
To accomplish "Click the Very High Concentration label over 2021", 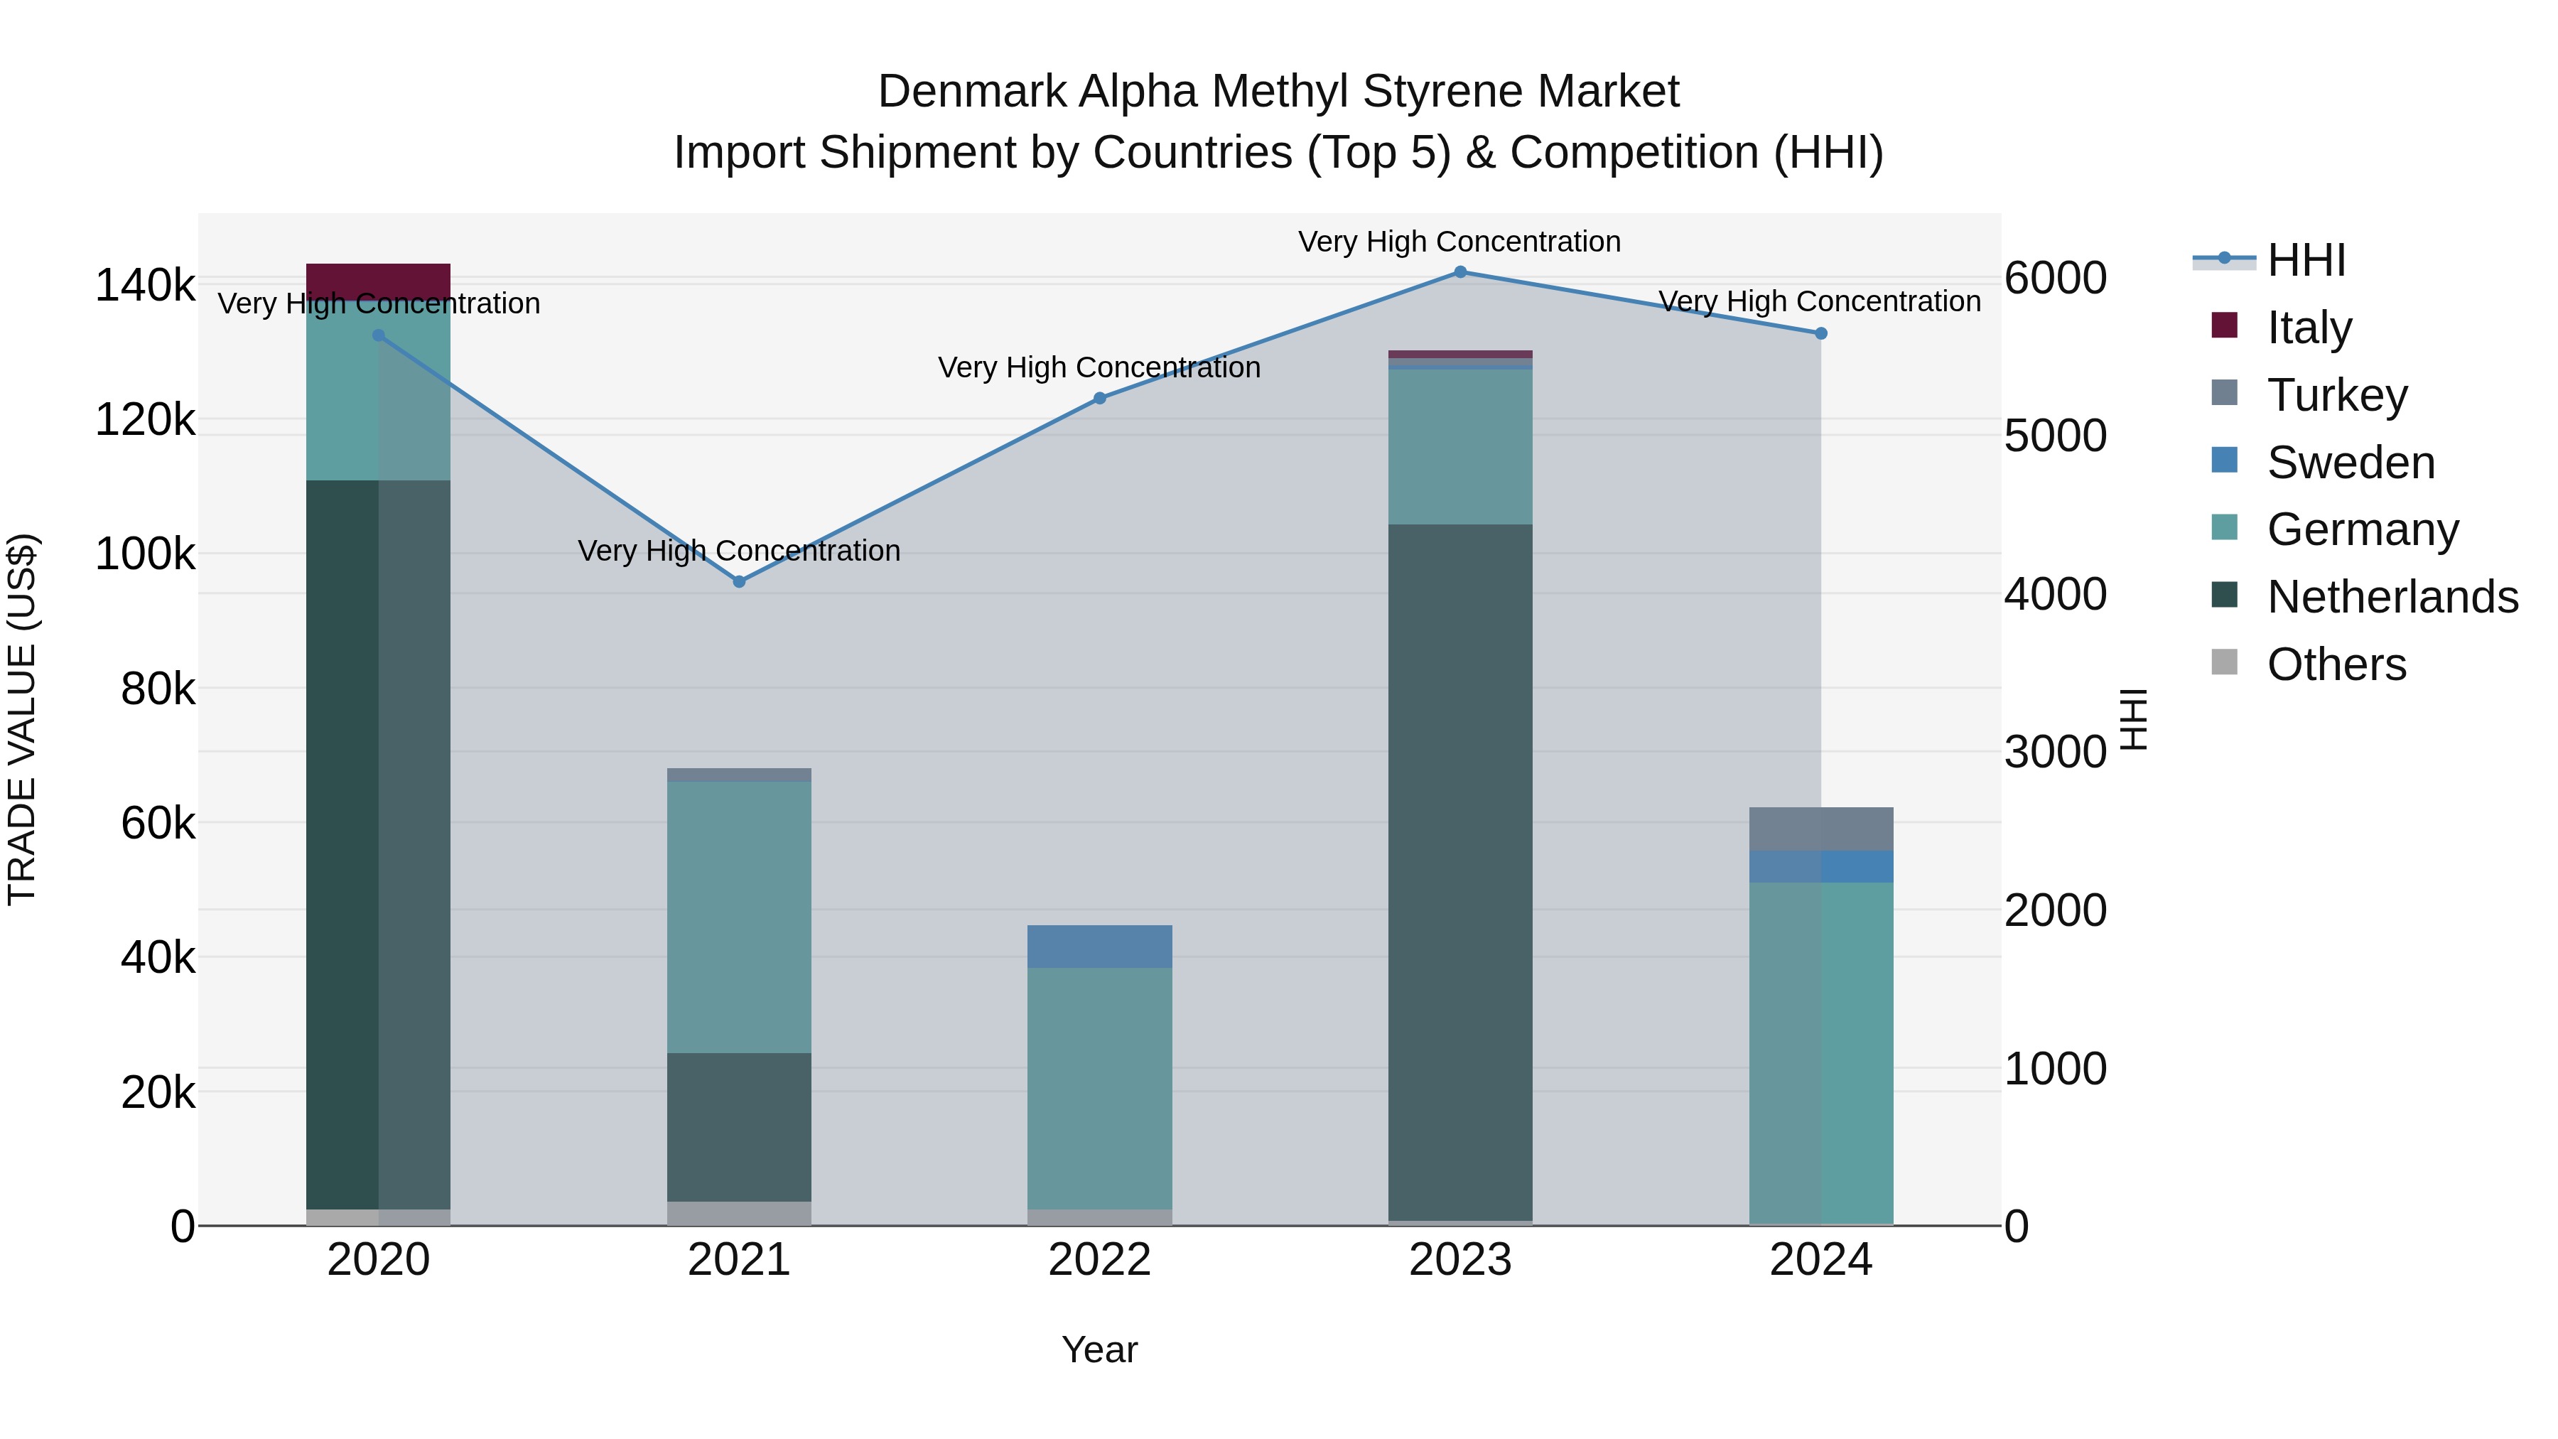I will pos(739,550).
